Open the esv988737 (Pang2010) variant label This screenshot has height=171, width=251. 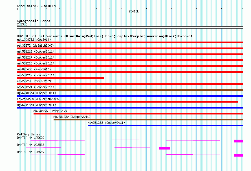pos(50,111)
